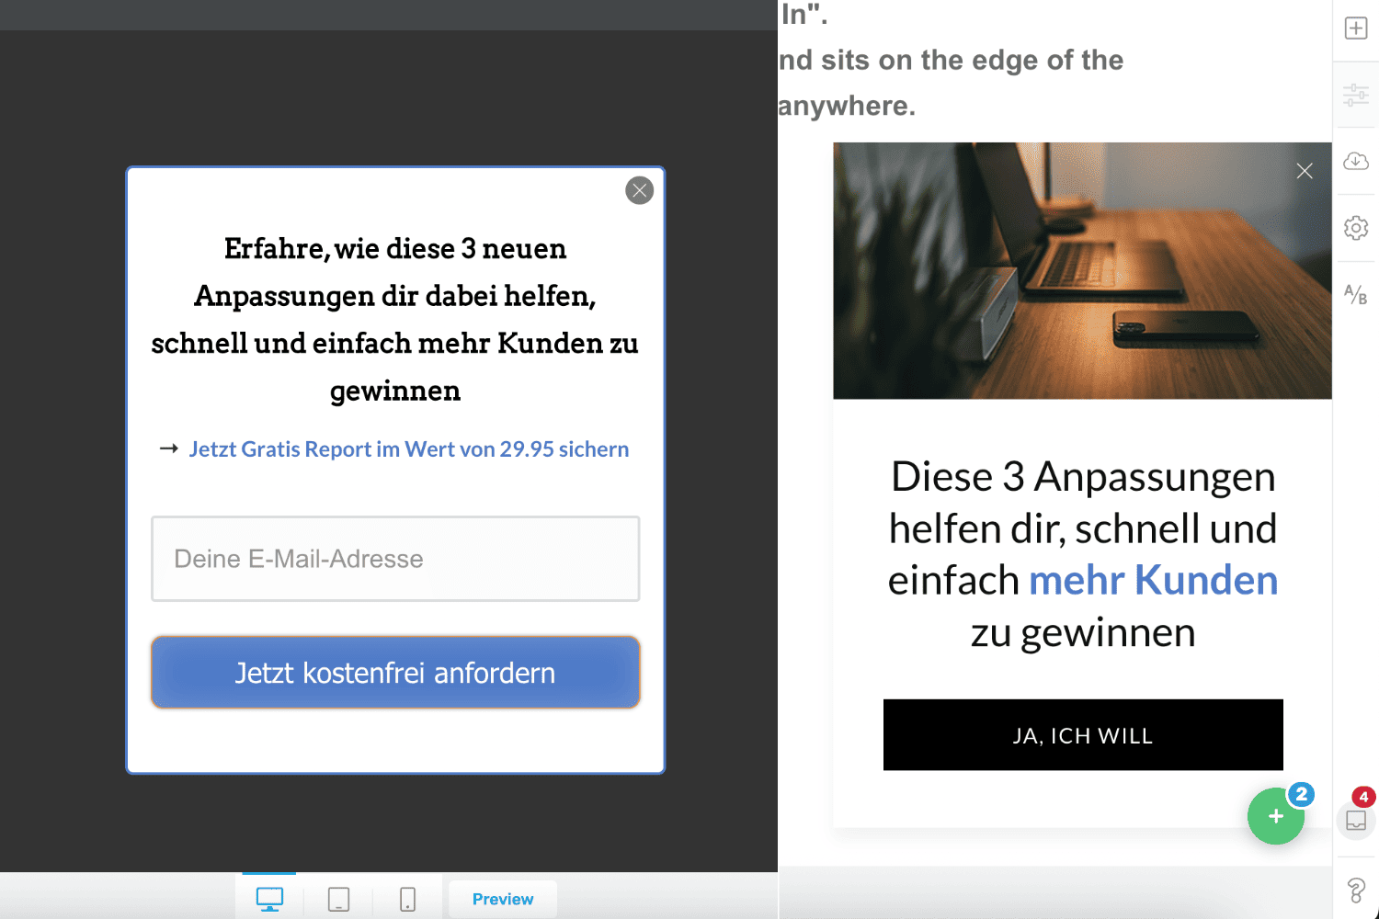Click the 'sits on the edge of the' text

click(x=973, y=60)
